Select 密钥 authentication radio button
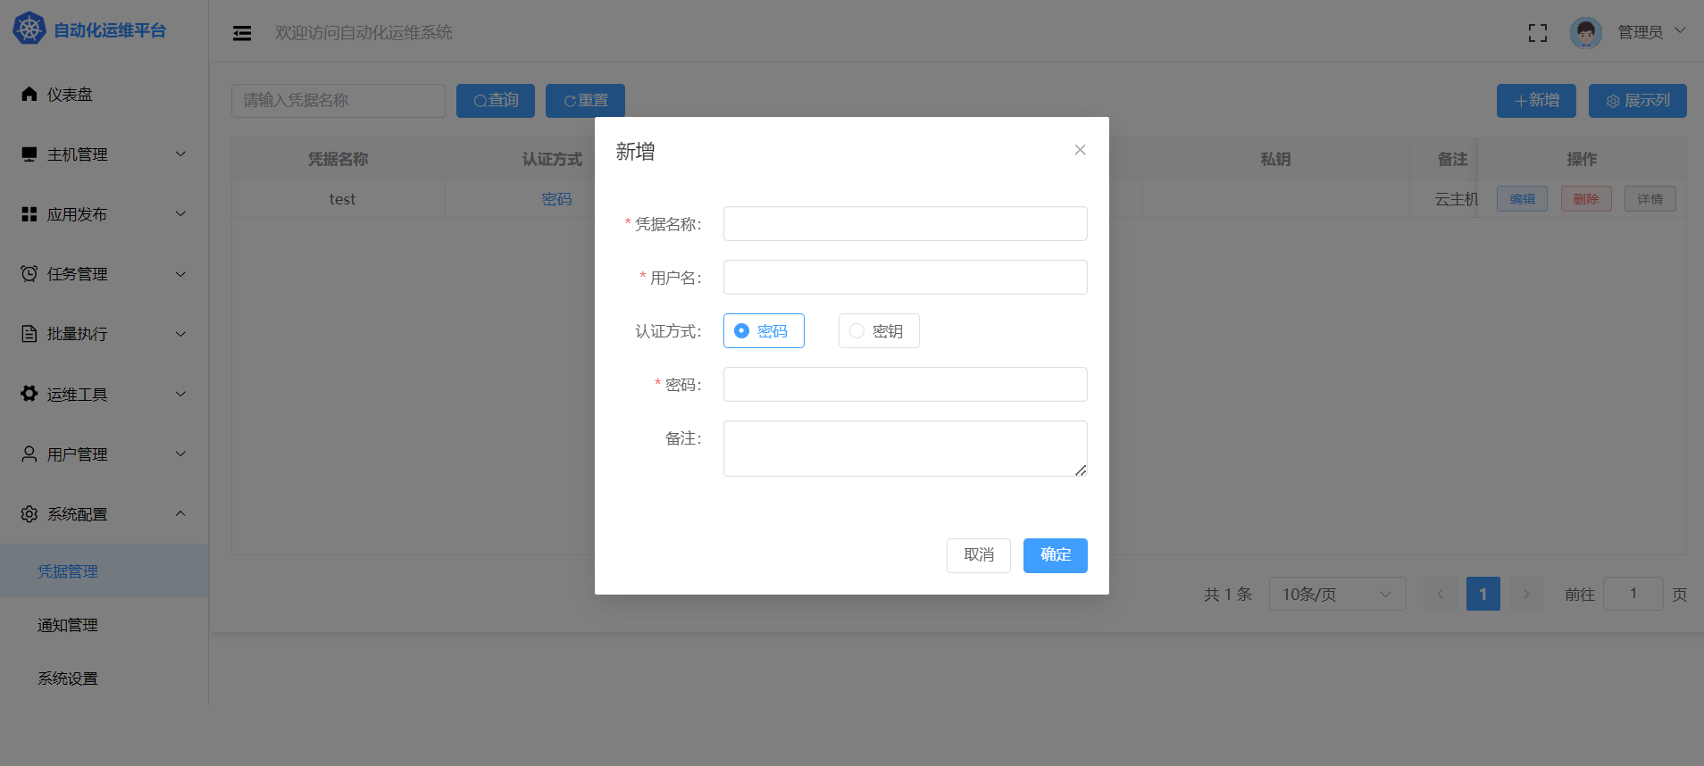The image size is (1704, 766). pos(857,331)
